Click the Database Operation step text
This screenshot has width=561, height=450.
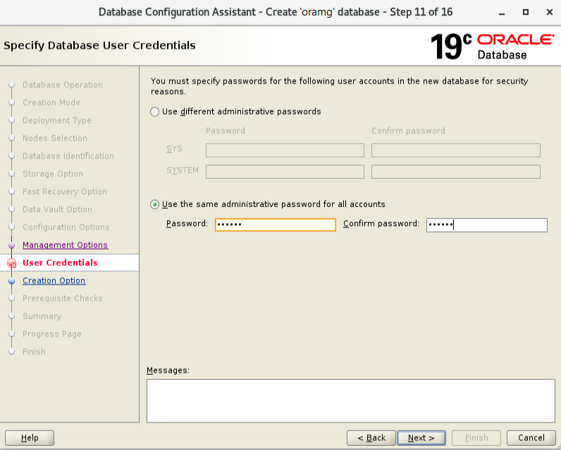coord(63,85)
